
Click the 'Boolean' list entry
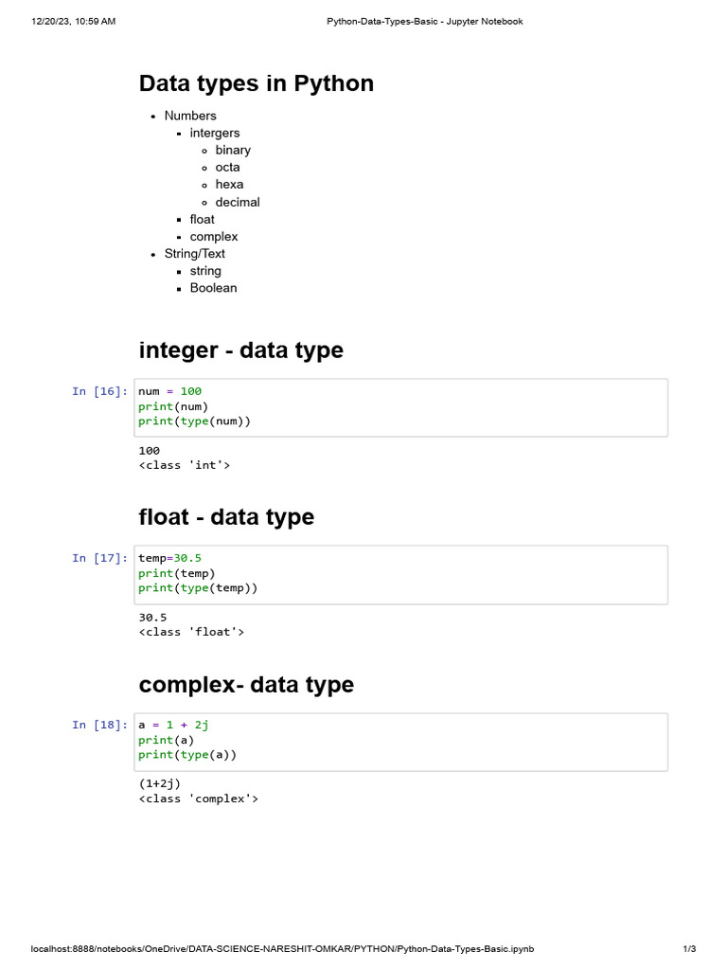[x=213, y=288]
